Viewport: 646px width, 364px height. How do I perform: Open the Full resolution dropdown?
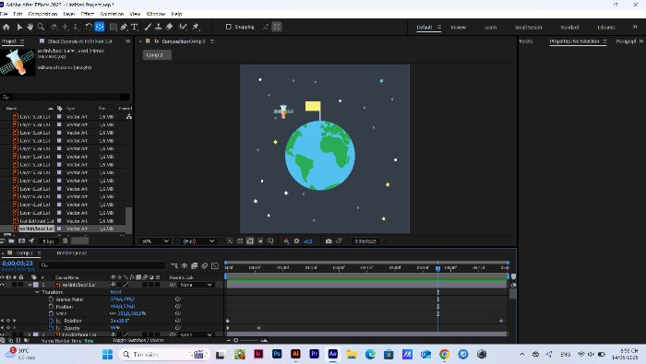(198, 241)
